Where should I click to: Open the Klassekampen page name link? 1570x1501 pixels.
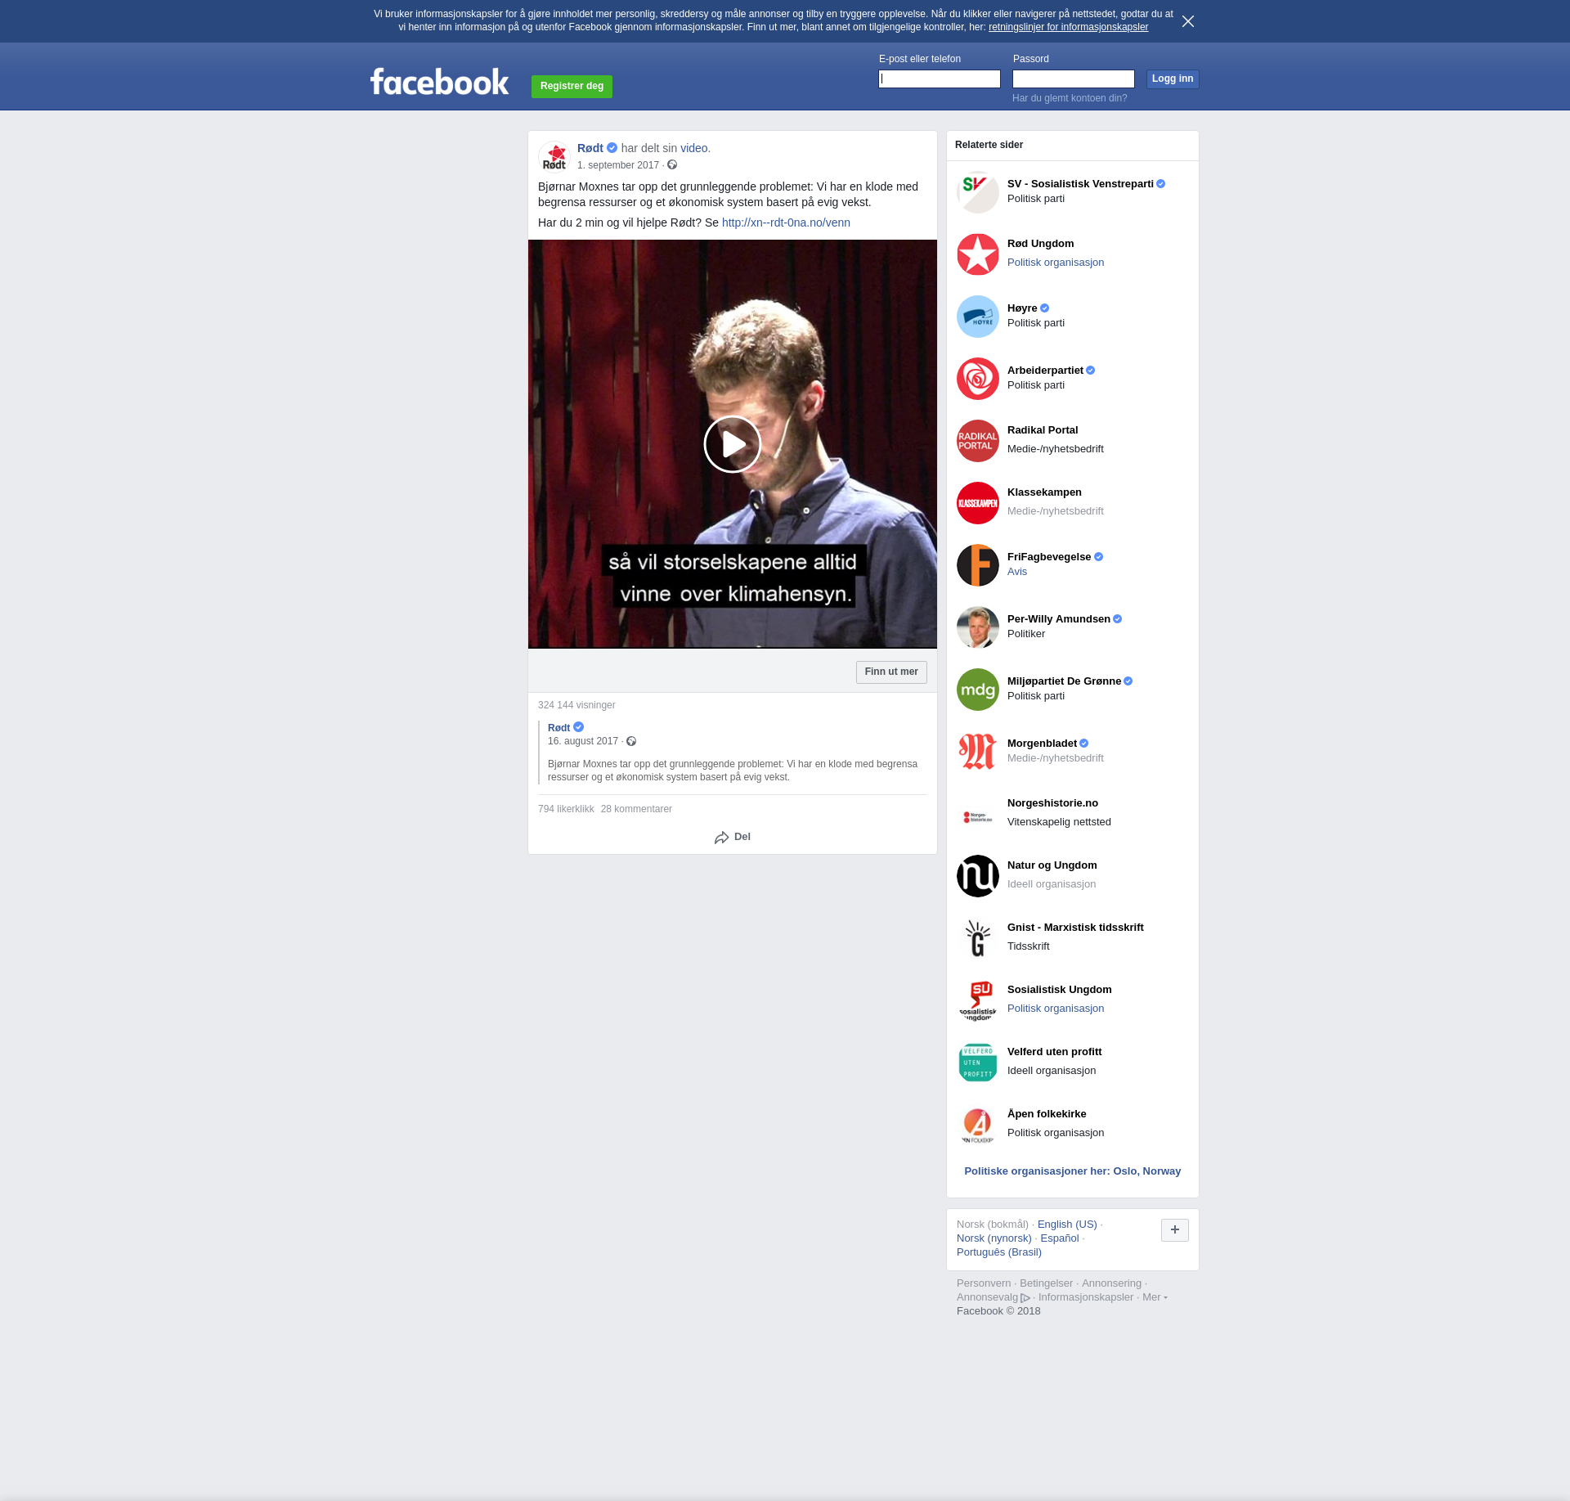point(1044,492)
